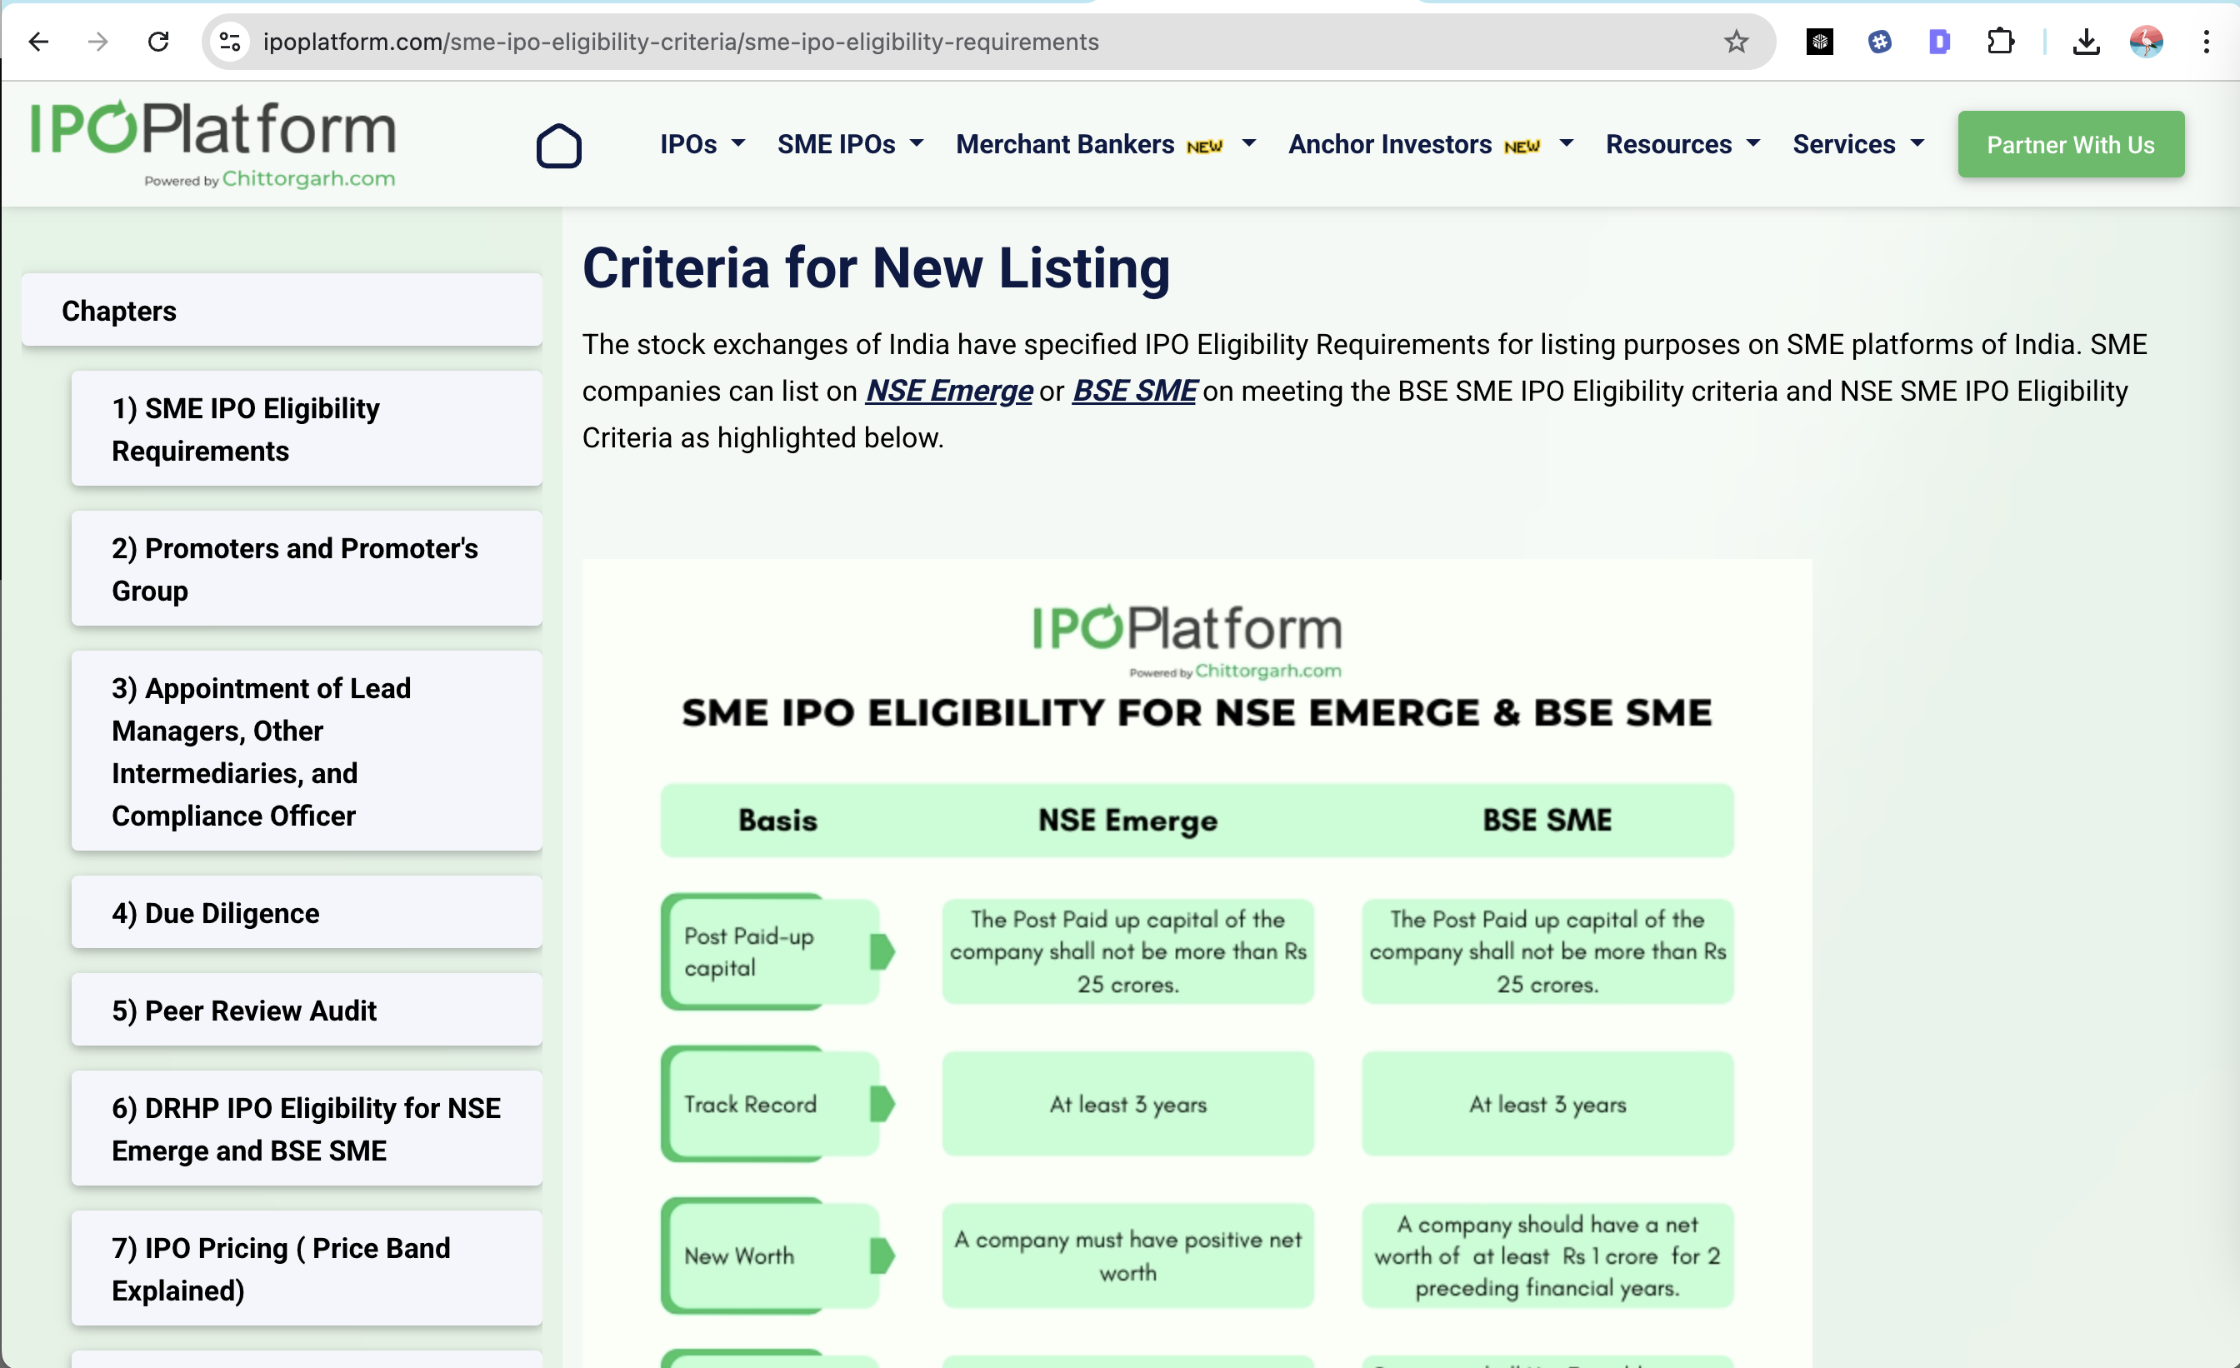Viewport: 2240px width, 1368px height.
Task: Open the NSE Emerge link
Action: pyautogui.click(x=949, y=391)
